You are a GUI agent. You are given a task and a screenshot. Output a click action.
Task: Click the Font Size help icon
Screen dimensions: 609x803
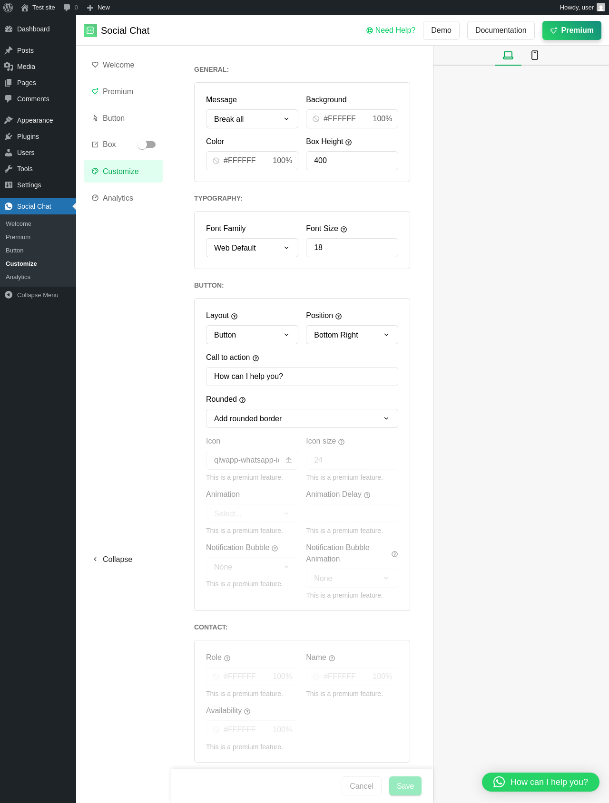click(x=344, y=229)
